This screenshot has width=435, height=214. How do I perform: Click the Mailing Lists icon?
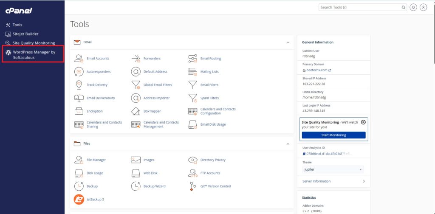click(x=192, y=71)
